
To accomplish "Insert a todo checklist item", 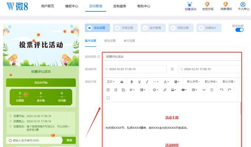I will (123, 90).
